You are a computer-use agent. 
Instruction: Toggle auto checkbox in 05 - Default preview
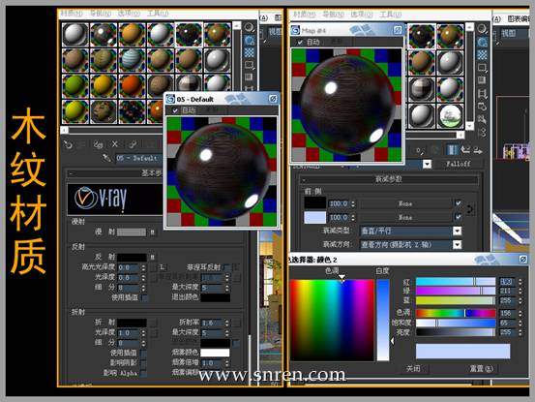pos(175,110)
